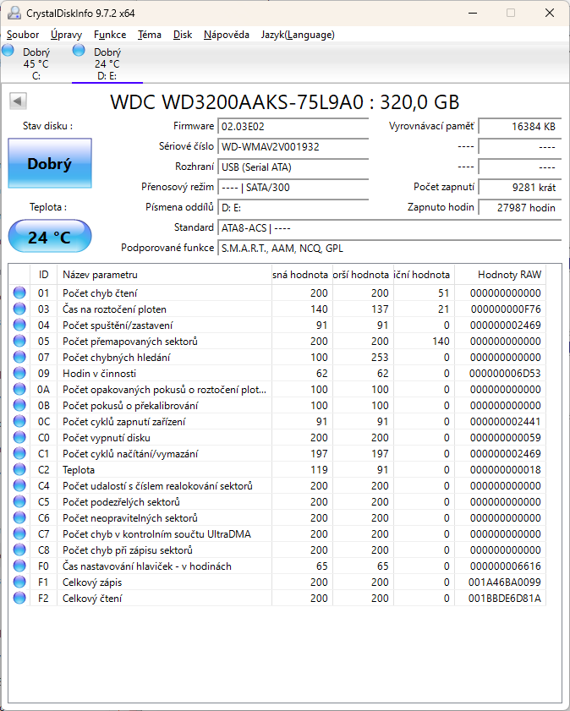Click status orb for Počet cyklů zapnutí zařízení

click(x=19, y=421)
